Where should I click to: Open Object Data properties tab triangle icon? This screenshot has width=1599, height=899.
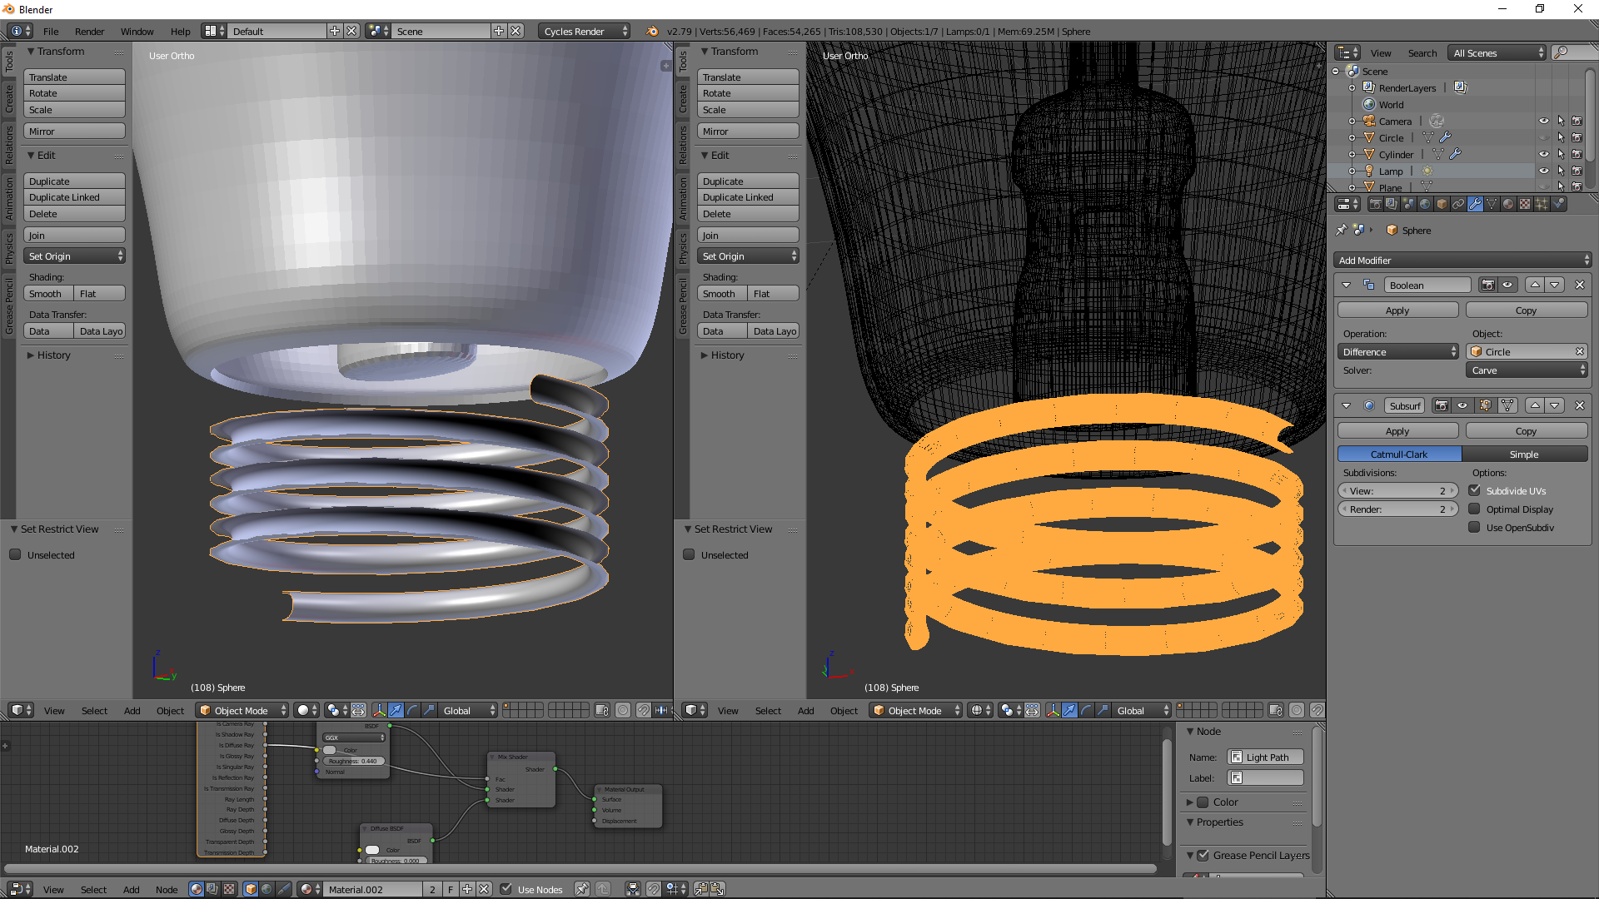pyautogui.click(x=1492, y=204)
